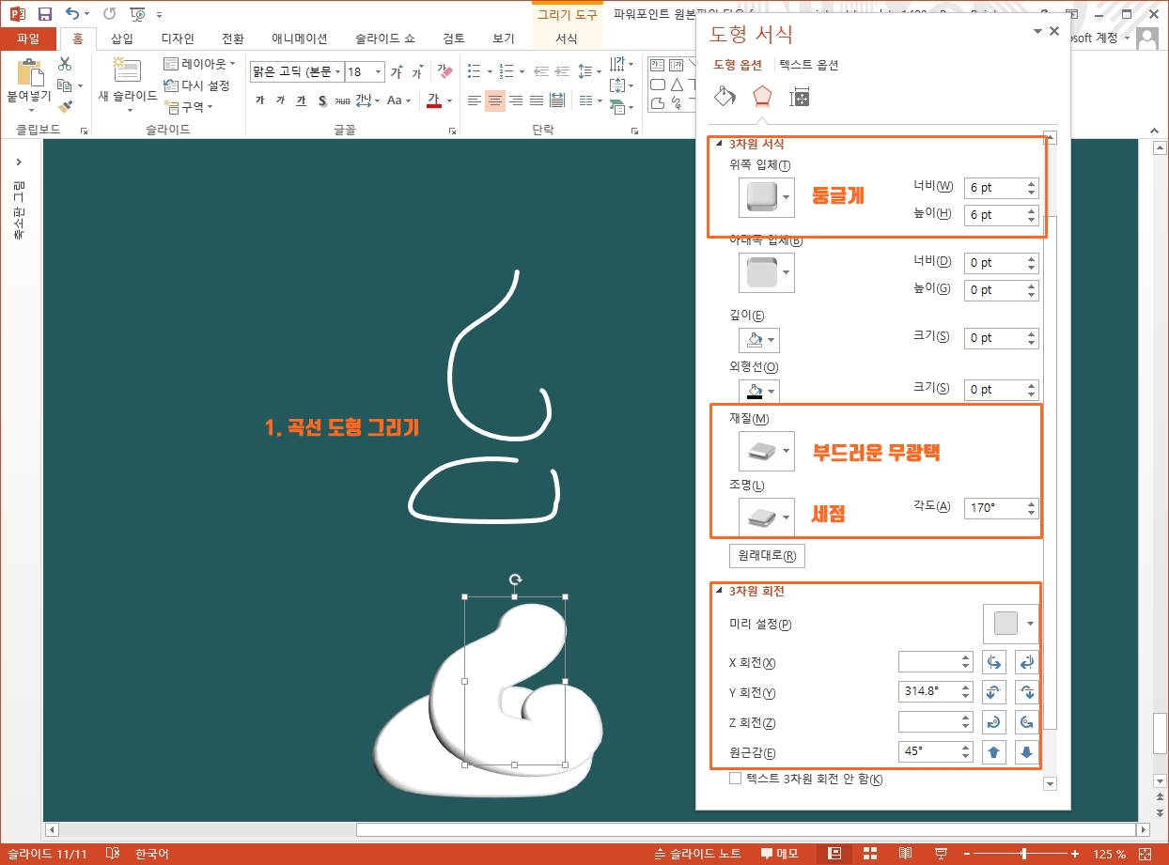This screenshot has height=865, width=1169.
Task: Align text left in paragraph group
Action: pyautogui.click(x=475, y=100)
